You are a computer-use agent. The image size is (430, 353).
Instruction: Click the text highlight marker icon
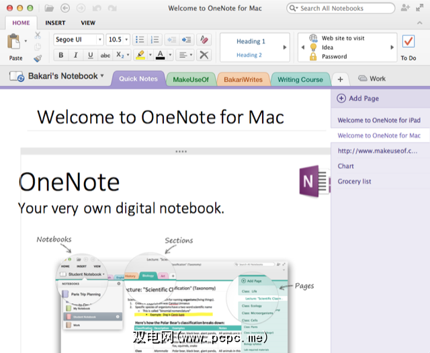click(140, 55)
